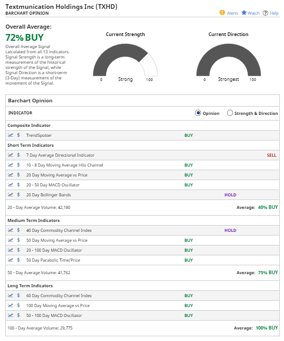The width and height of the screenshot is (284, 341).
Task: Click the 40% BUY short term average
Action: click(x=268, y=207)
